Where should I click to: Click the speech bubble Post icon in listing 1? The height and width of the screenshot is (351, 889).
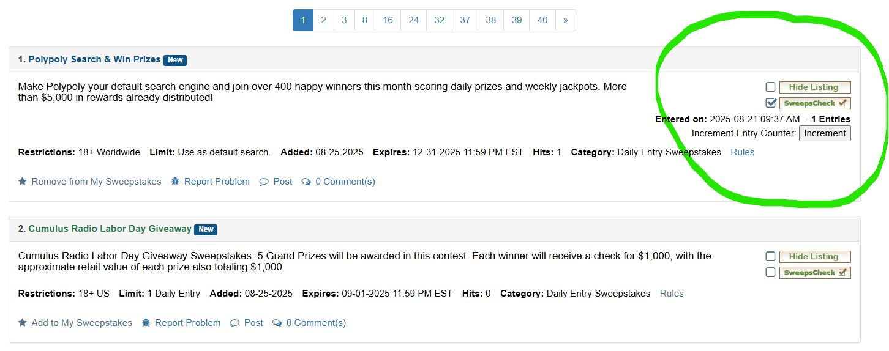click(x=264, y=182)
